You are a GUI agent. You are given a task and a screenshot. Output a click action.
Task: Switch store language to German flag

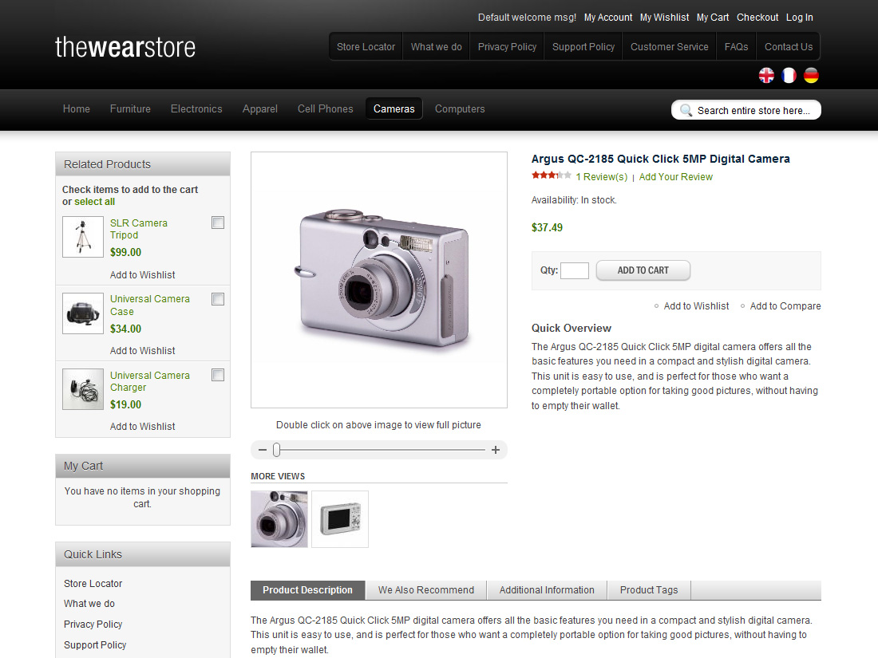(x=811, y=75)
